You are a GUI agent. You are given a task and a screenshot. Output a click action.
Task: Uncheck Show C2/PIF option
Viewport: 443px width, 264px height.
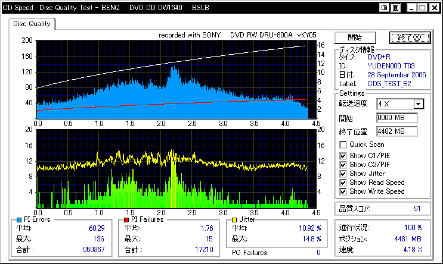coord(343,165)
